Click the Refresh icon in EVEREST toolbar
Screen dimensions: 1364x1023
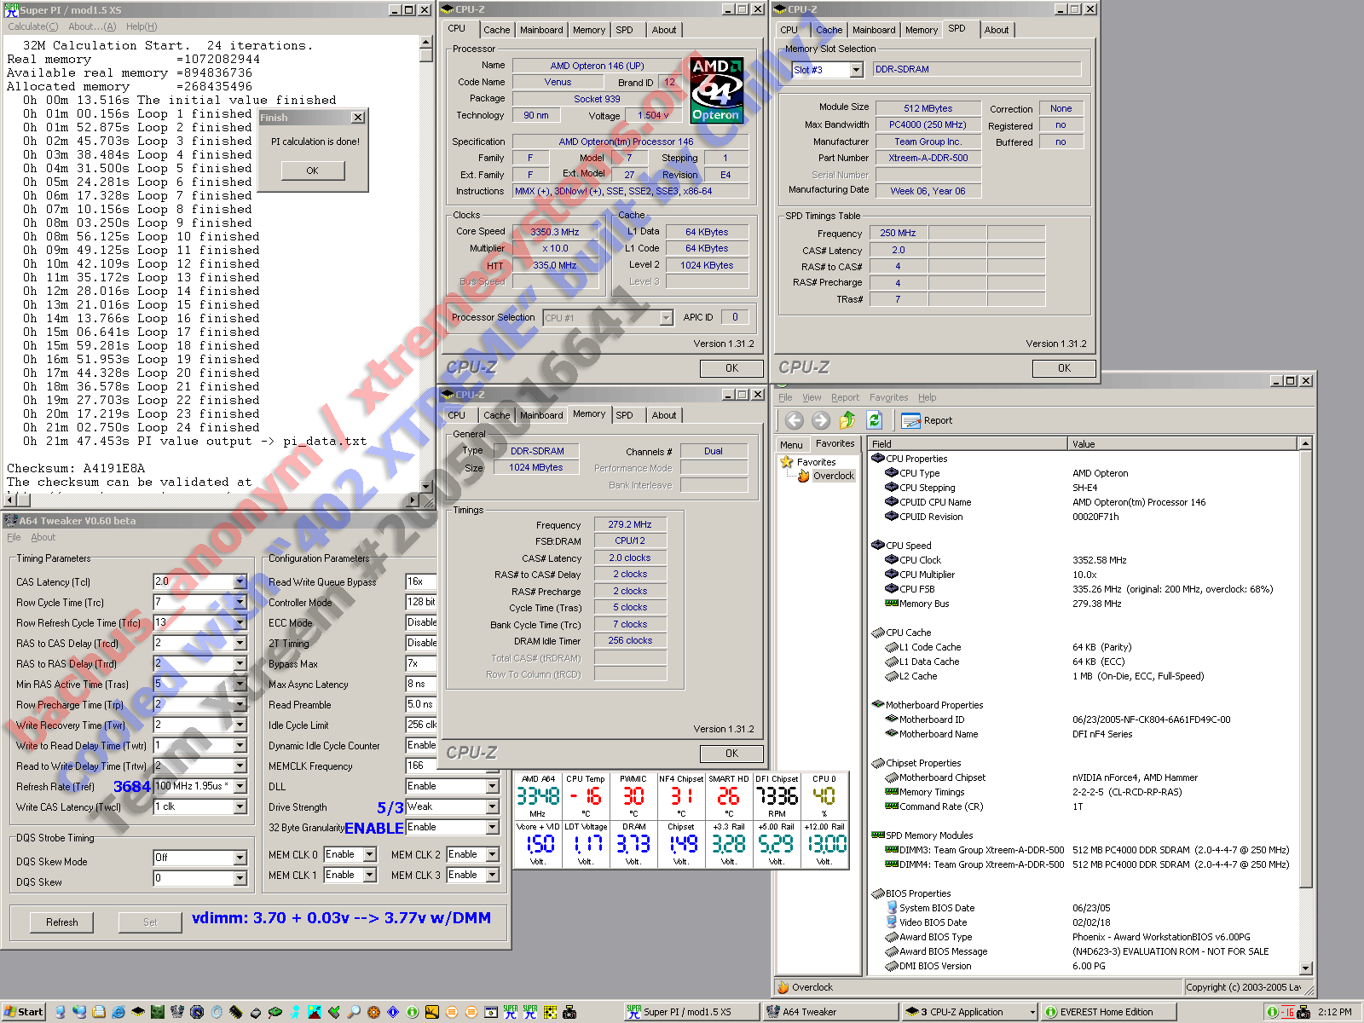[874, 420]
